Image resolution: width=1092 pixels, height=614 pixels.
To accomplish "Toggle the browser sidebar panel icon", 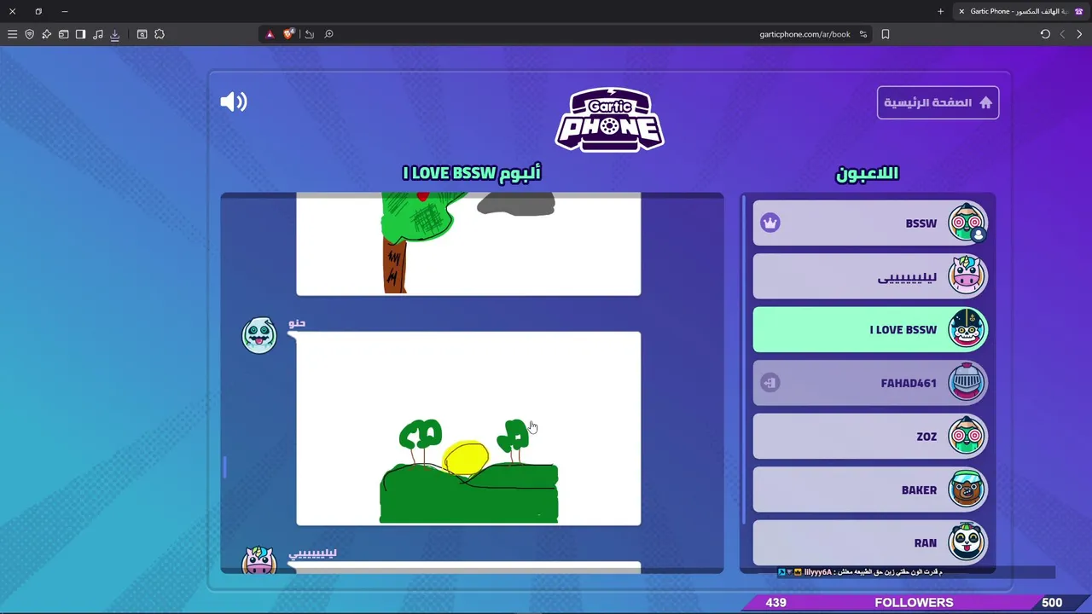I will (x=80, y=34).
